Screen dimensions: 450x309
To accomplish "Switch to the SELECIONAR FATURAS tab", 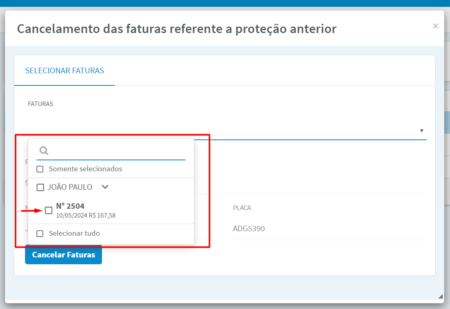I will click(65, 71).
